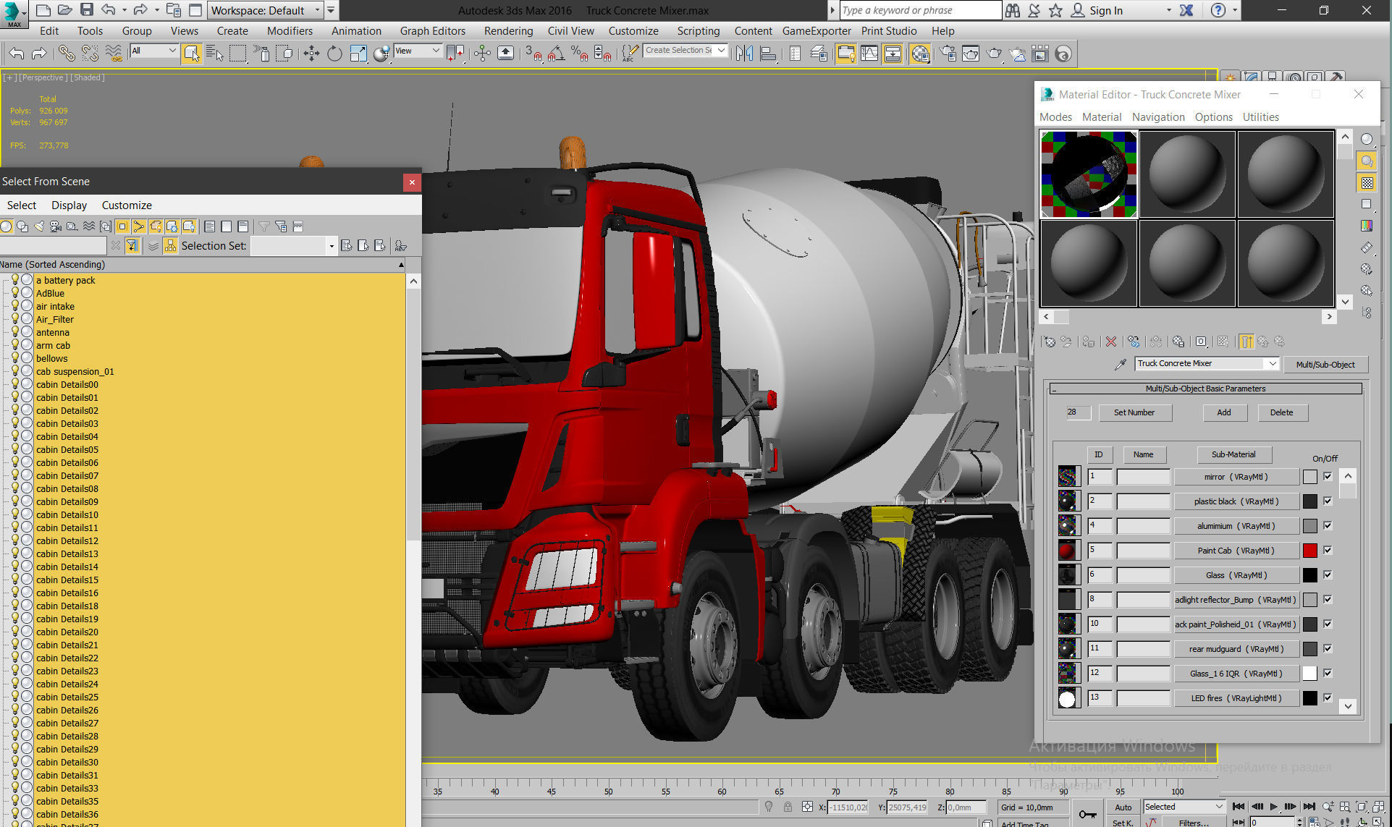Open the Modifiers menu
The height and width of the screenshot is (827, 1392).
point(290,31)
